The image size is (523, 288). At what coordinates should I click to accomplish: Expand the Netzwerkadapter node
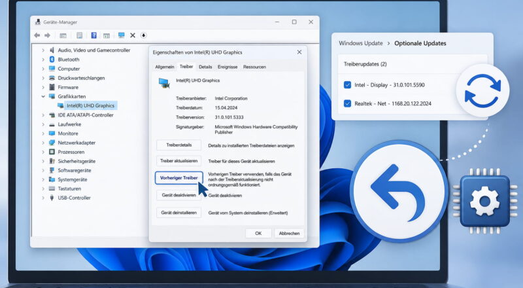43,143
